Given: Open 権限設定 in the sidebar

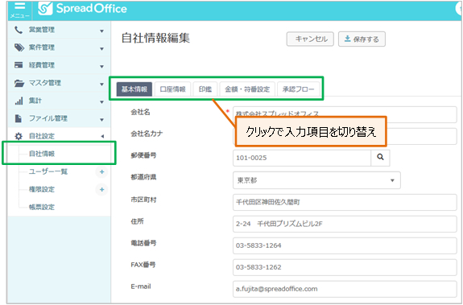Looking at the screenshot, I should pos(42,189).
